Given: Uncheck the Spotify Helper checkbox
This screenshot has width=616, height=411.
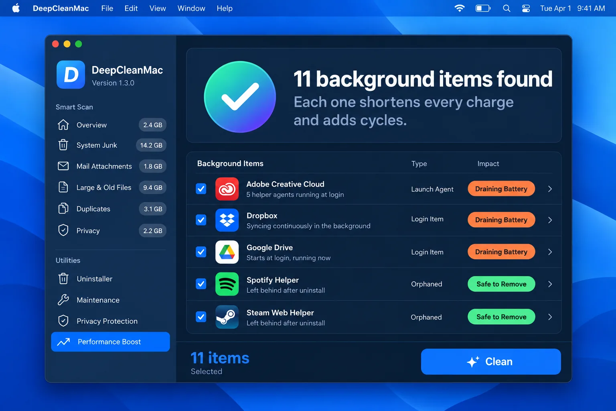Looking at the screenshot, I should pyautogui.click(x=201, y=284).
